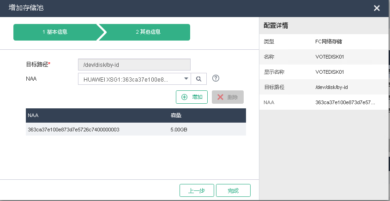Select row 363ca37e100e873d7e5726c7400000003
Image resolution: width=390 pixels, height=201 pixels.
(x=136, y=130)
